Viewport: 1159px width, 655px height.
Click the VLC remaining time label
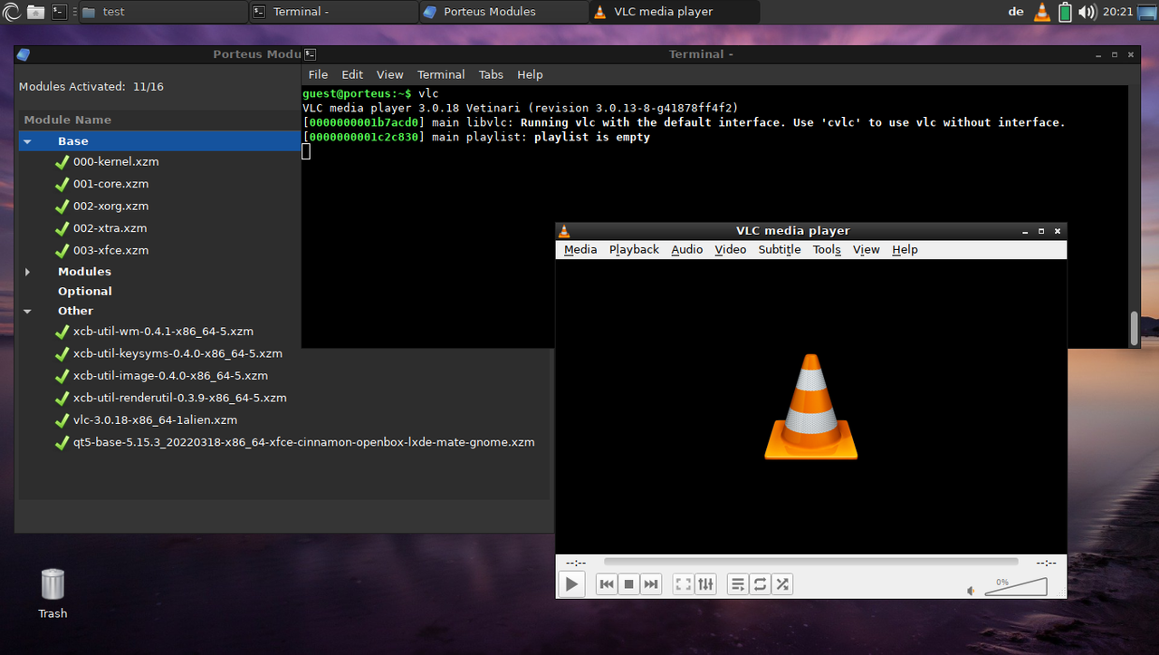click(1046, 563)
